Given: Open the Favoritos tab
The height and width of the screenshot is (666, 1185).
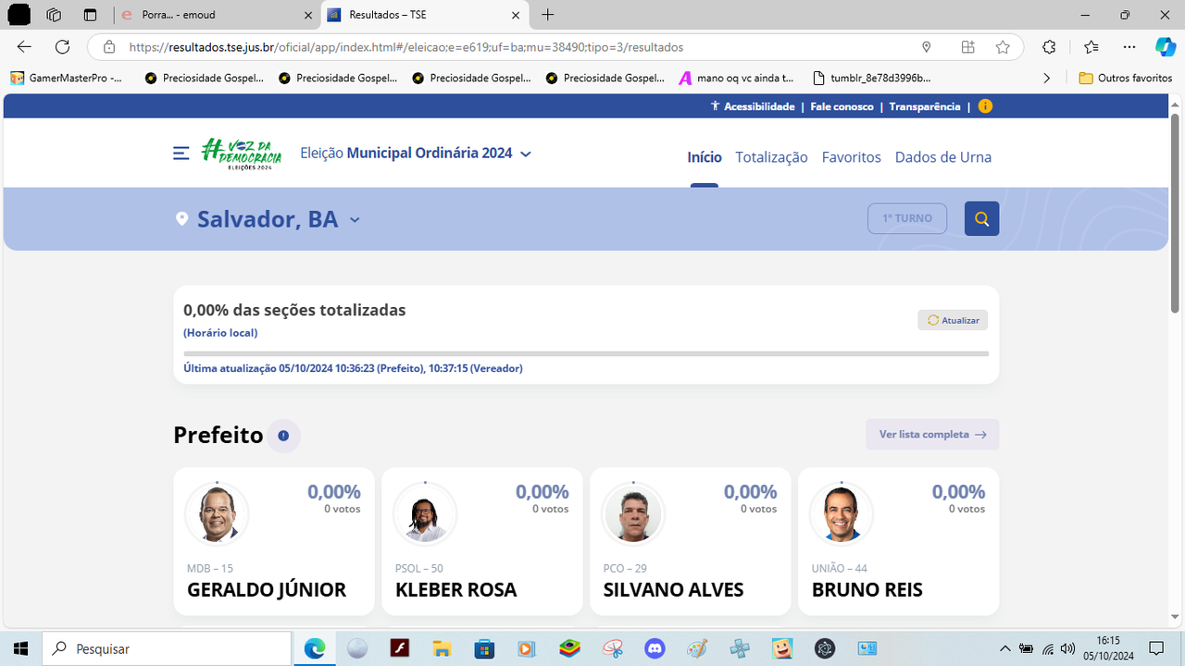Looking at the screenshot, I should click(x=852, y=157).
